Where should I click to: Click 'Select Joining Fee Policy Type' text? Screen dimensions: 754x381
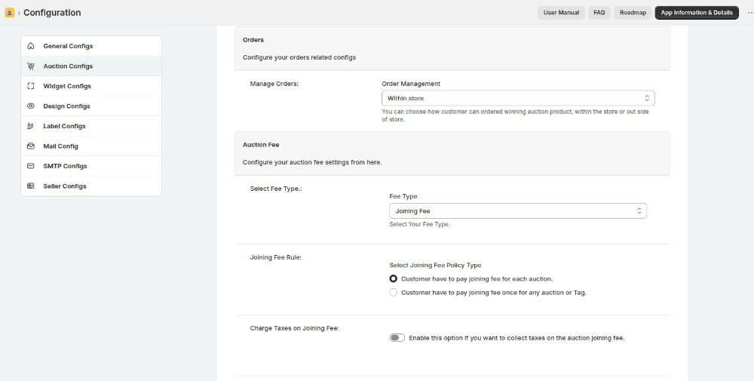tap(435, 265)
